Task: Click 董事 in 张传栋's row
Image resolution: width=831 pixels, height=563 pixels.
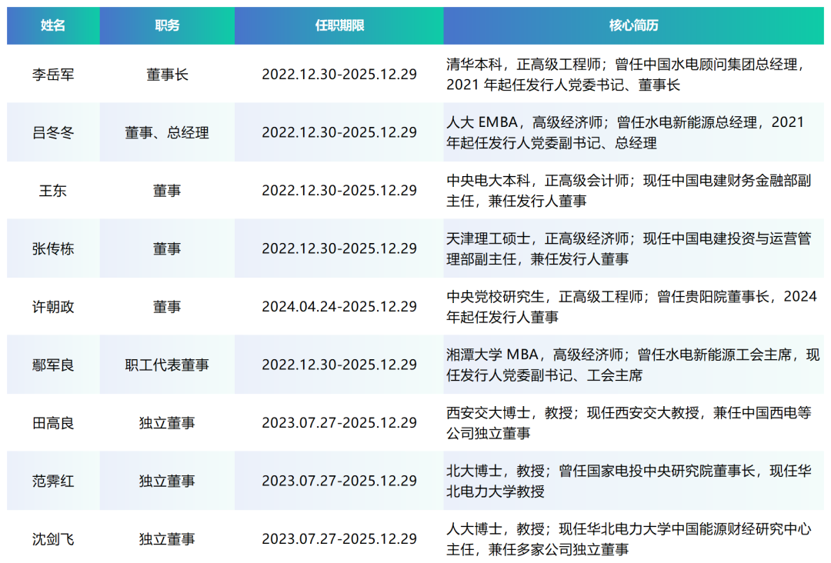Action: [167, 249]
